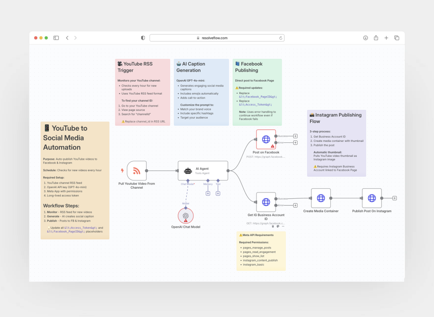Select the YouTube RSS Trigger sticky note

[143, 92]
